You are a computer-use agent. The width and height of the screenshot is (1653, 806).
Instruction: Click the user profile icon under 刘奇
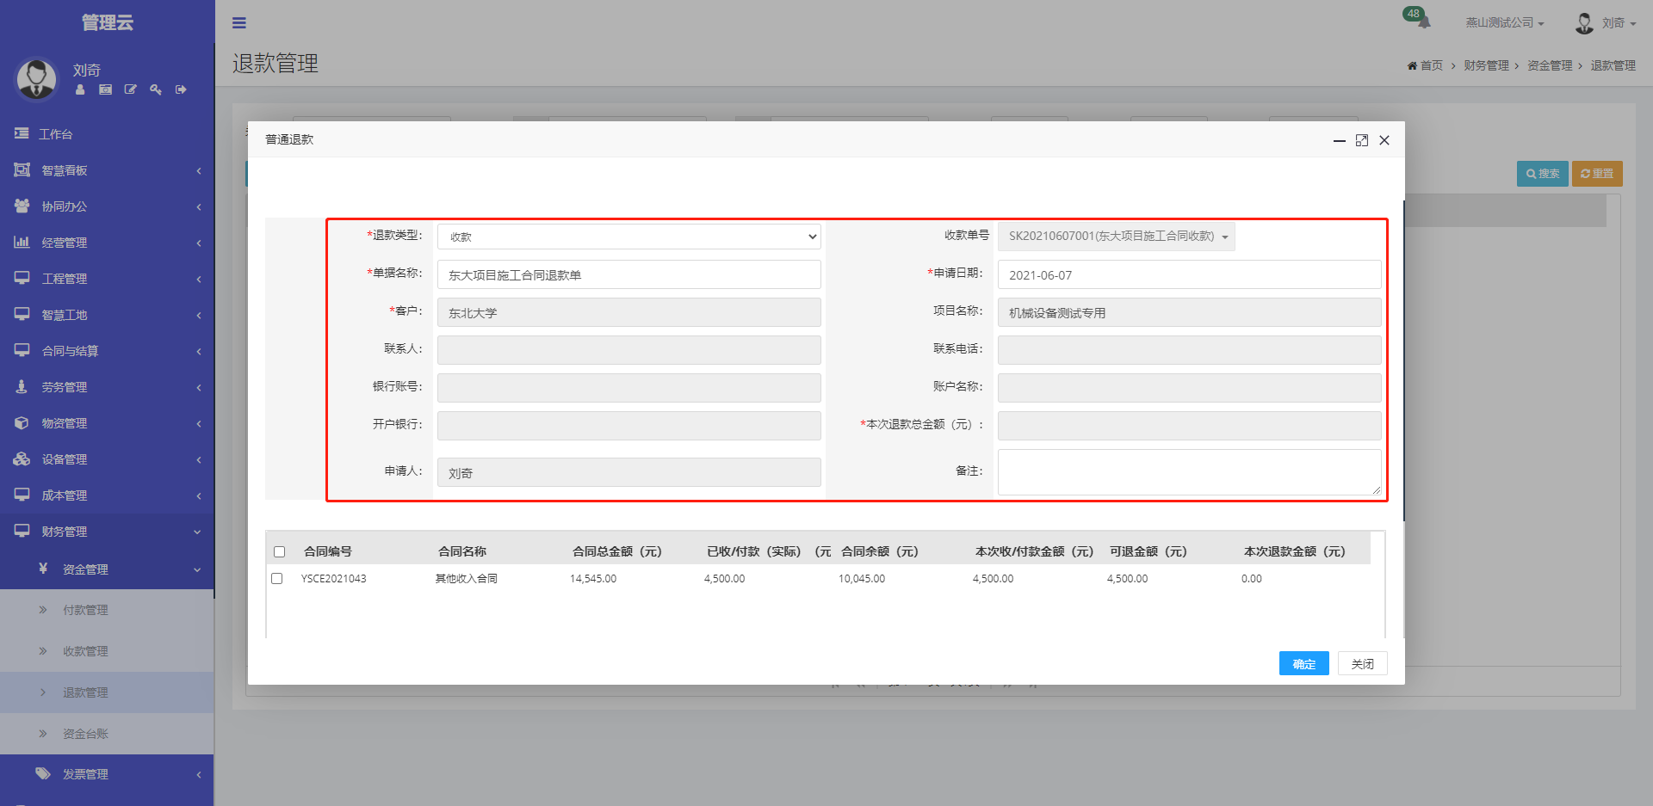(80, 89)
